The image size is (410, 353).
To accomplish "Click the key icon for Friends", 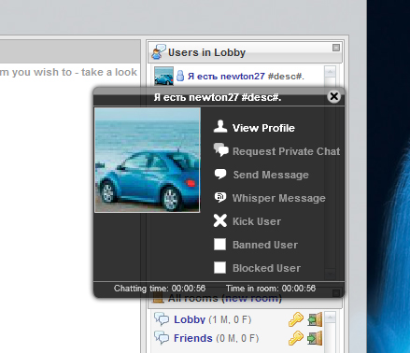I will [x=296, y=338].
